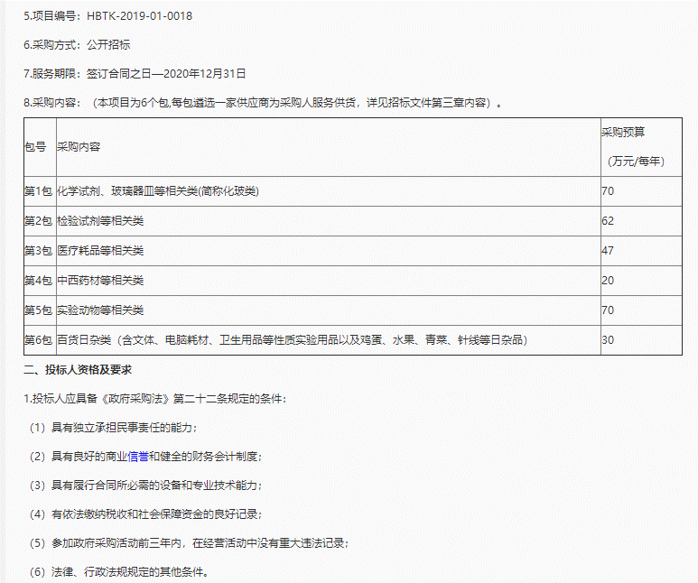Click the project number HBTK-2019-01-0018 text

click(x=138, y=16)
